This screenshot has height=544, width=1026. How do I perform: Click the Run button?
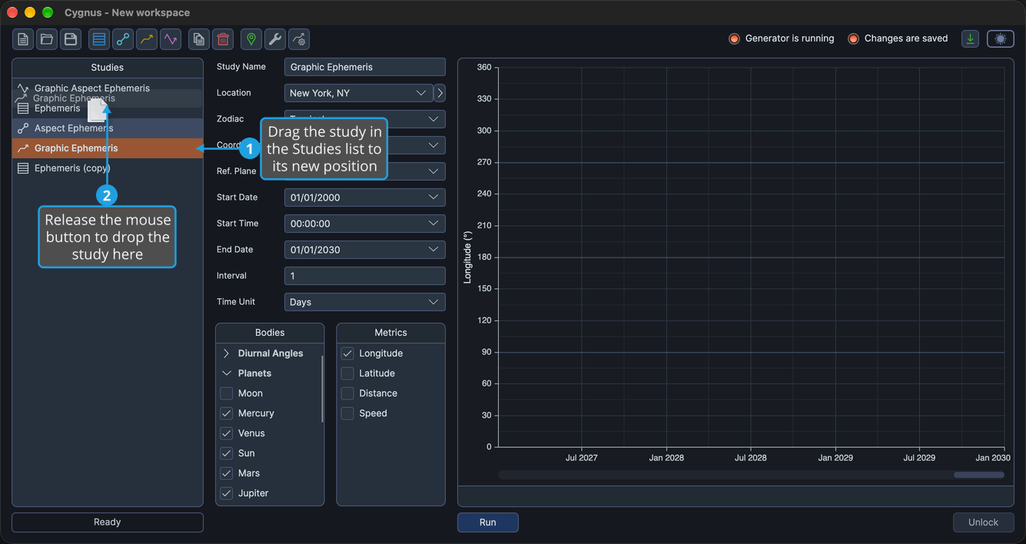(488, 522)
